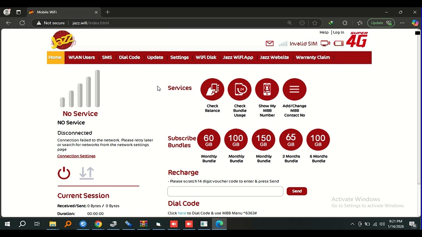Open the Copilot icon in Edge
422x237 pixels.
click(415, 23)
